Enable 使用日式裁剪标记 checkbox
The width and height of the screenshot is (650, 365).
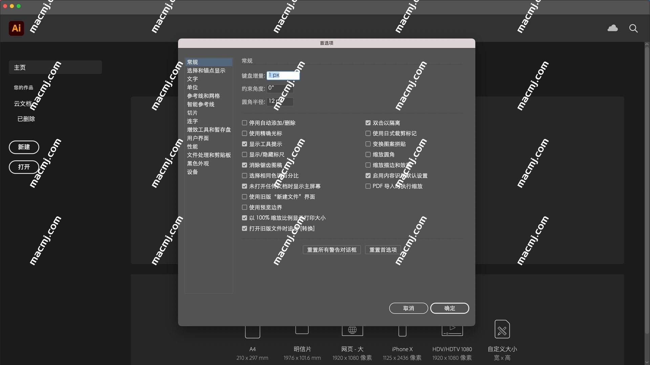(368, 133)
